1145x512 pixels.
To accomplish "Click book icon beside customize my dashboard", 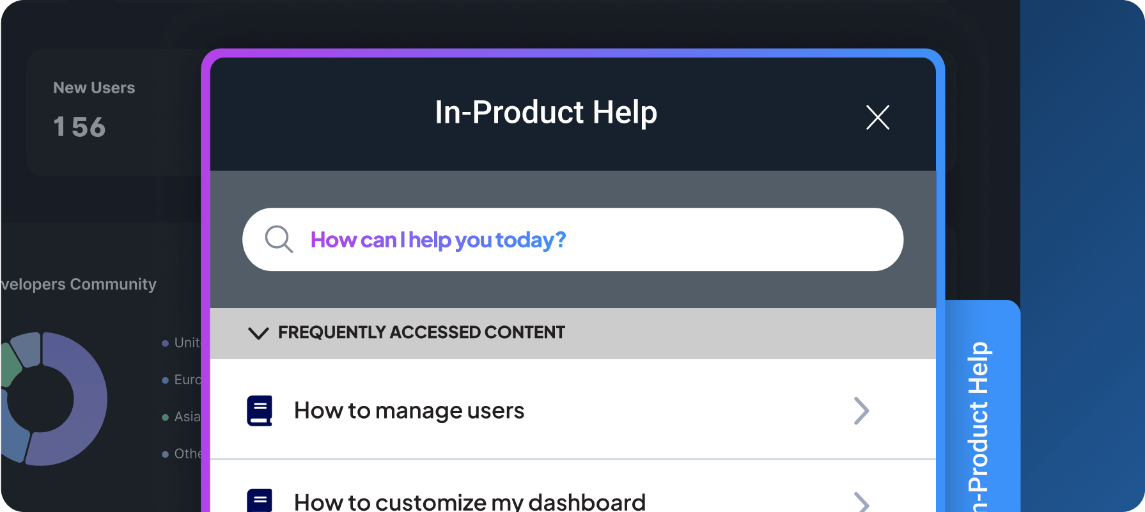I will point(260,501).
